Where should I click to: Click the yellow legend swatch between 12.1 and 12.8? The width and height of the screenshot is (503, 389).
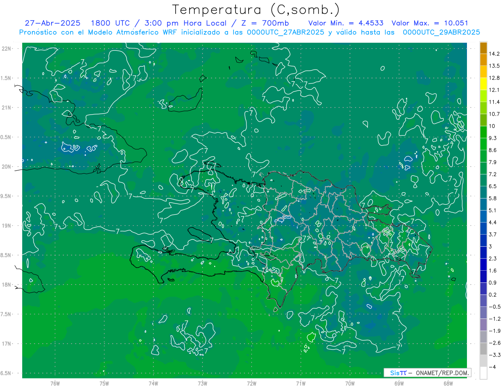coord(483,84)
